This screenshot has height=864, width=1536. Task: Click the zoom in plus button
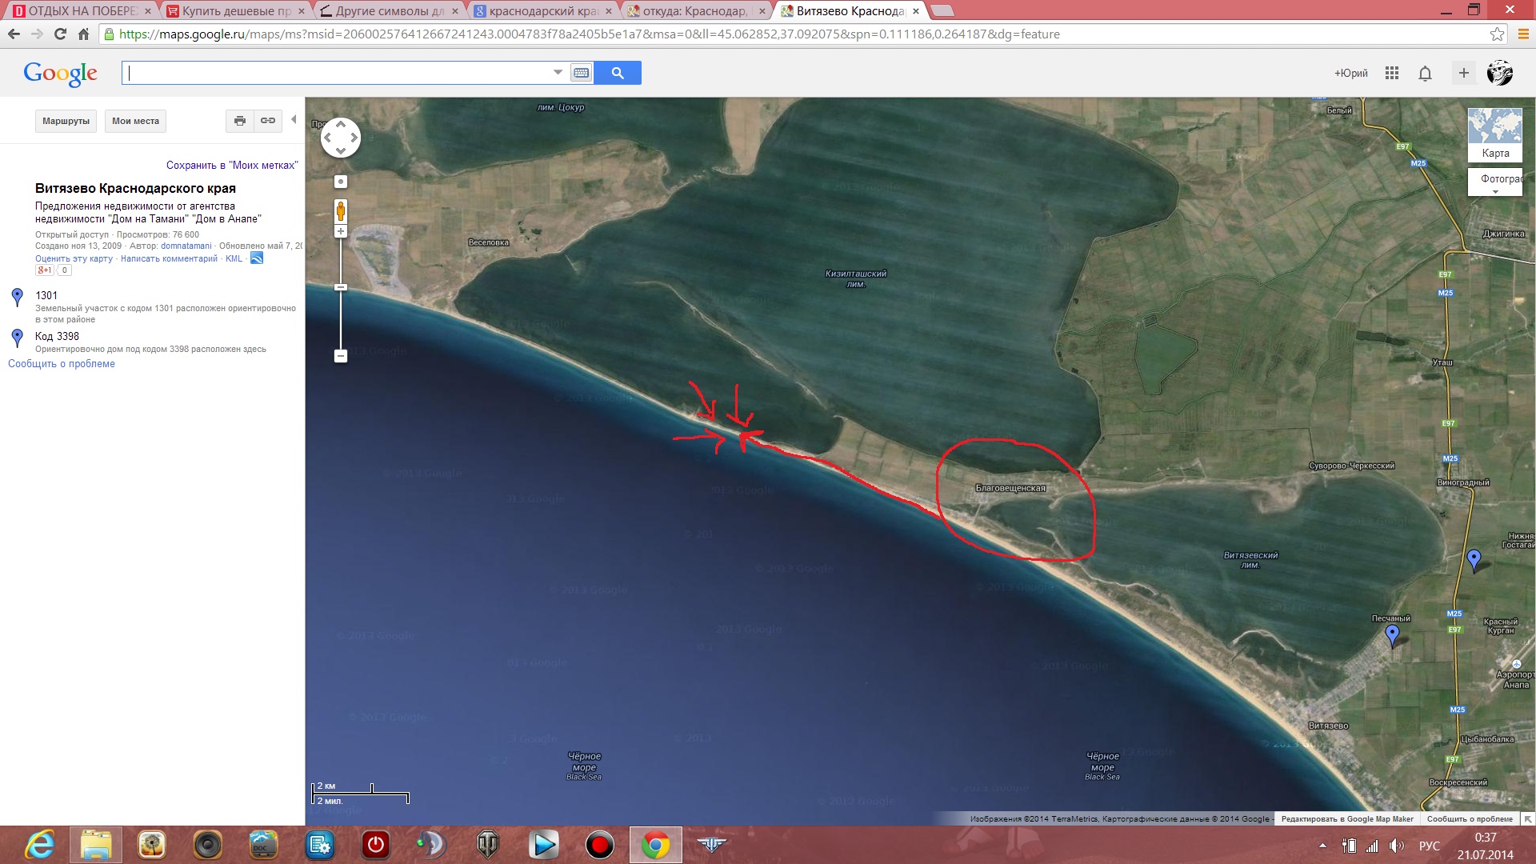(x=341, y=231)
